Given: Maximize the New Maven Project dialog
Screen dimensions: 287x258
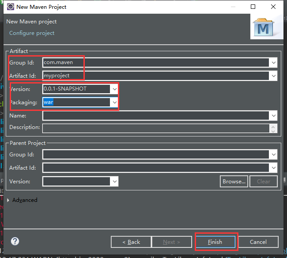Looking at the screenshot, I should (253, 7).
